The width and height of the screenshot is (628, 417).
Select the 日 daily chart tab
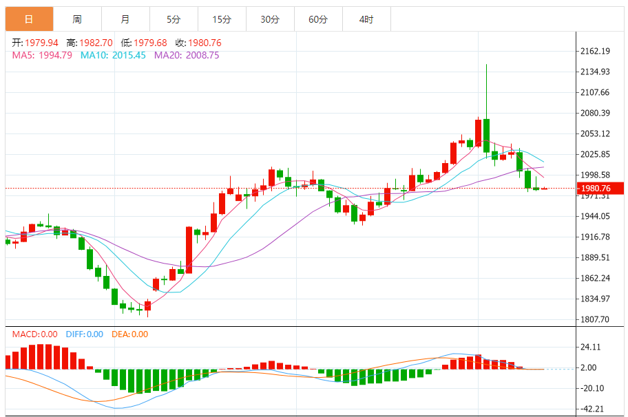tap(29, 19)
